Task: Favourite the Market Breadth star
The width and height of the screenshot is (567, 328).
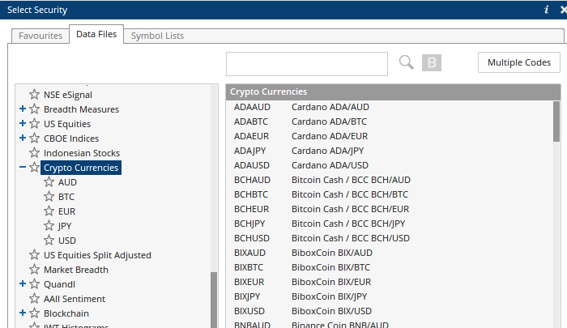Action: [x=34, y=270]
